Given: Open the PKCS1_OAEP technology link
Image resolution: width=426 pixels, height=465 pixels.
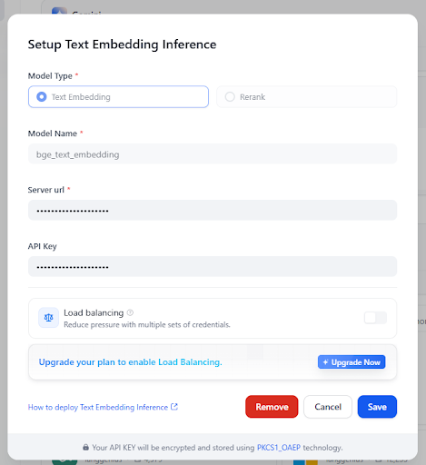Looking at the screenshot, I should (279, 448).
